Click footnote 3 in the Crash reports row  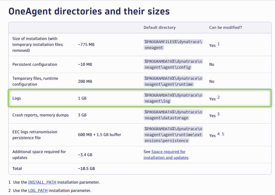218,114
